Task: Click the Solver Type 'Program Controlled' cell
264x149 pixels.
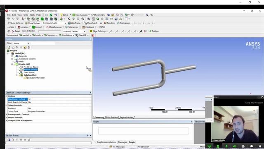Action: pos(59,111)
